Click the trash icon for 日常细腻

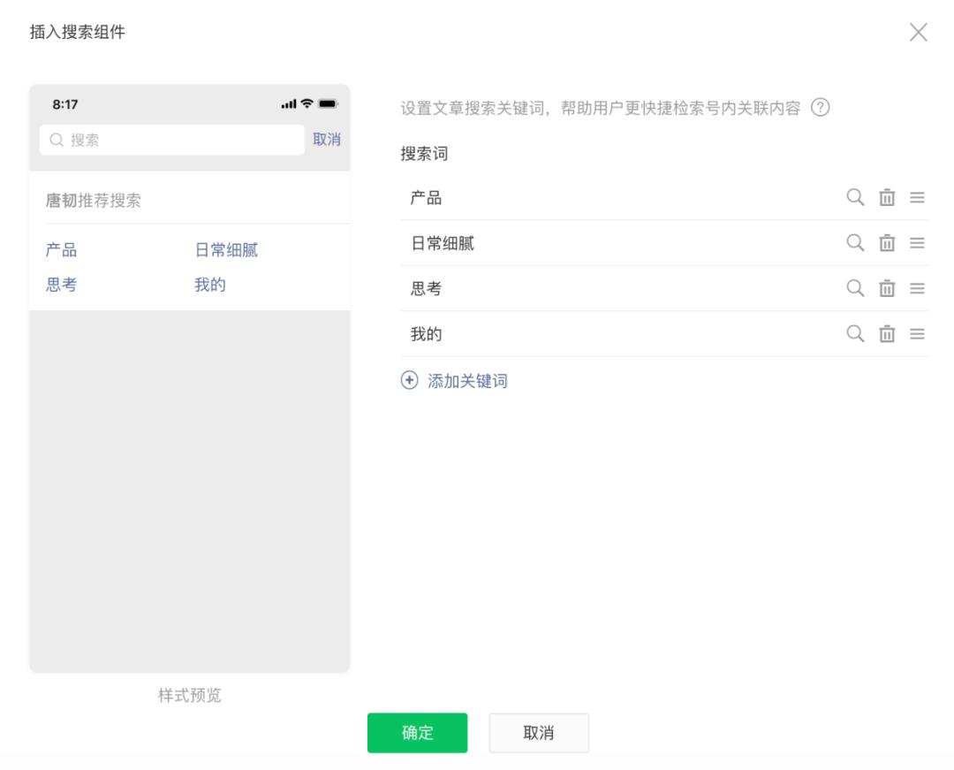coord(887,243)
